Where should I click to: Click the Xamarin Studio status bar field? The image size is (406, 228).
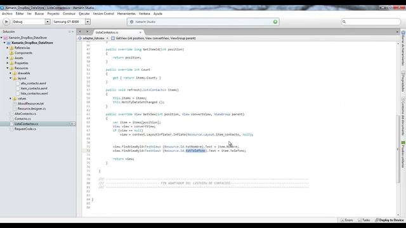coord(203,22)
